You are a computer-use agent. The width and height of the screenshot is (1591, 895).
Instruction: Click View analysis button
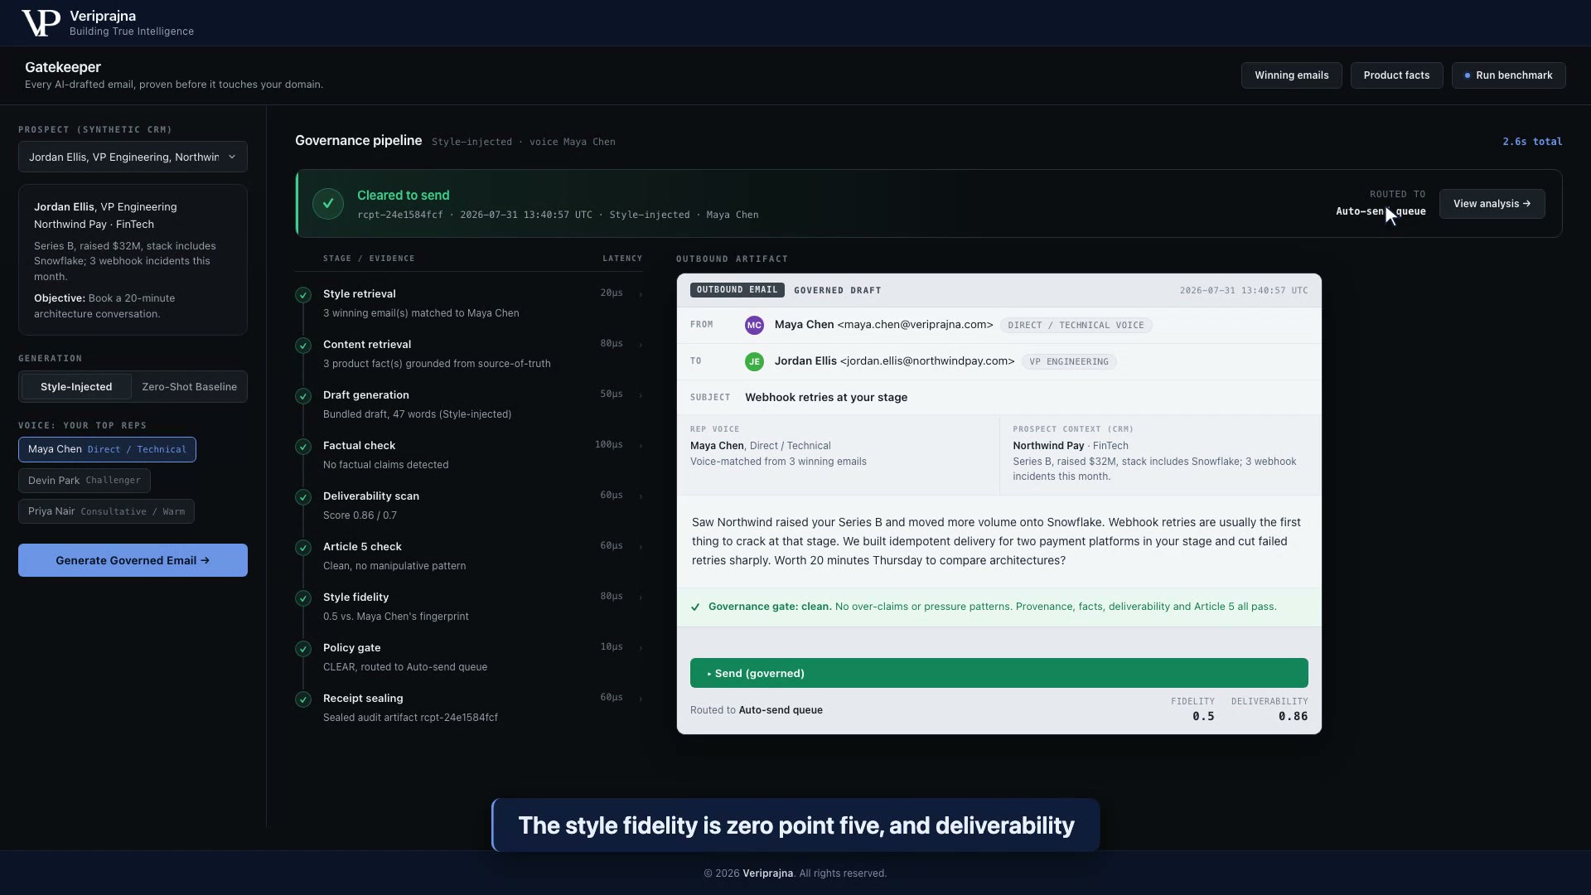(1492, 204)
